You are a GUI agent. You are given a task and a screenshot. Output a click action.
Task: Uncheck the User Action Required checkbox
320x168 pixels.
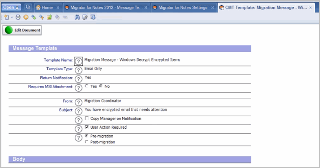pos(87,127)
